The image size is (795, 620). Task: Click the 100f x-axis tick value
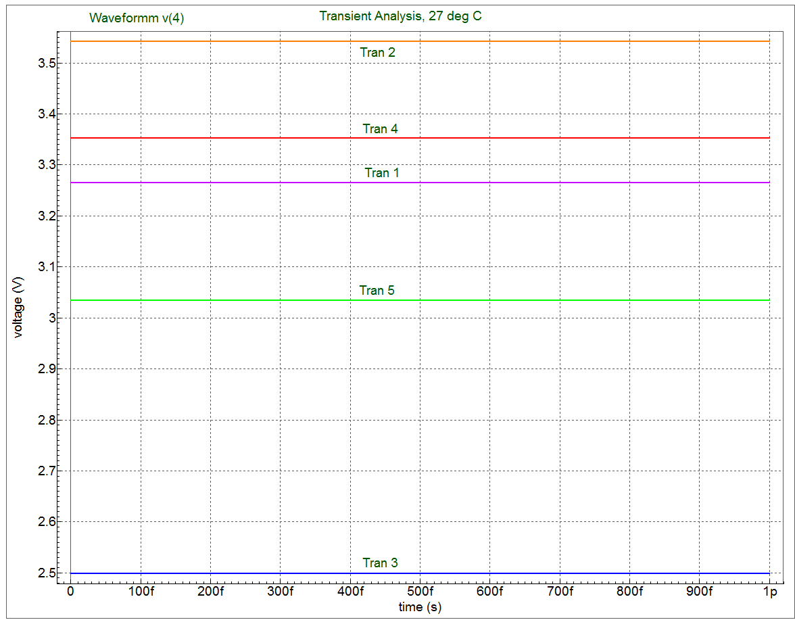[x=140, y=592]
